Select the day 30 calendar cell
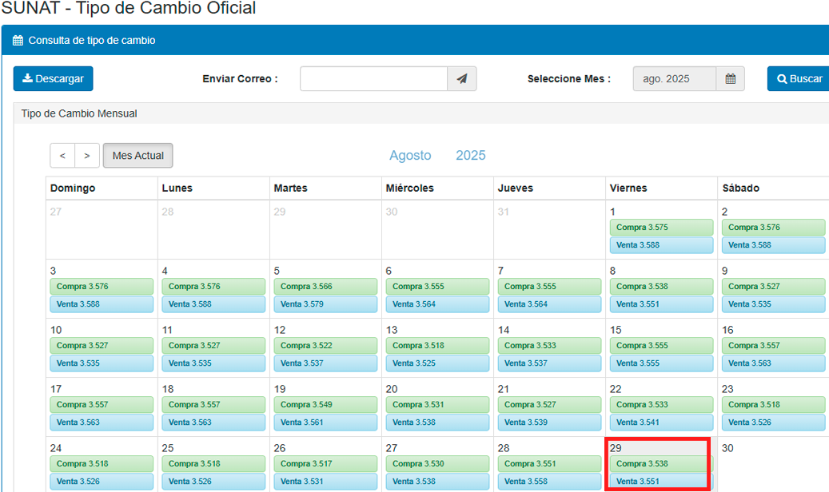 tap(773, 465)
